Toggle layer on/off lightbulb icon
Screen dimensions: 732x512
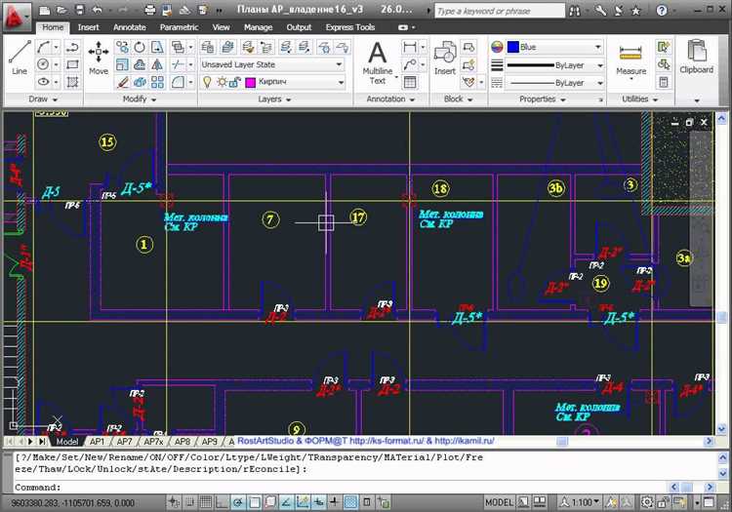pyautogui.click(x=207, y=83)
